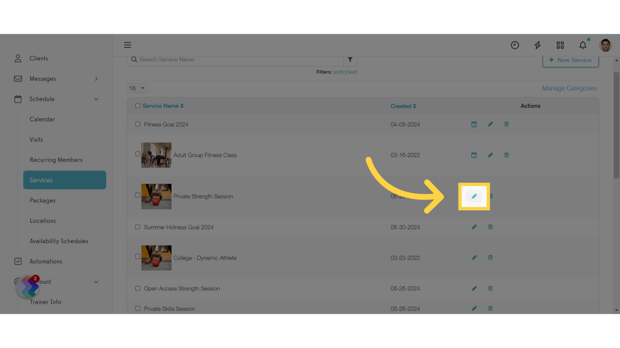Sort the table by Created date
The height and width of the screenshot is (348, 620).
point(403,106)
